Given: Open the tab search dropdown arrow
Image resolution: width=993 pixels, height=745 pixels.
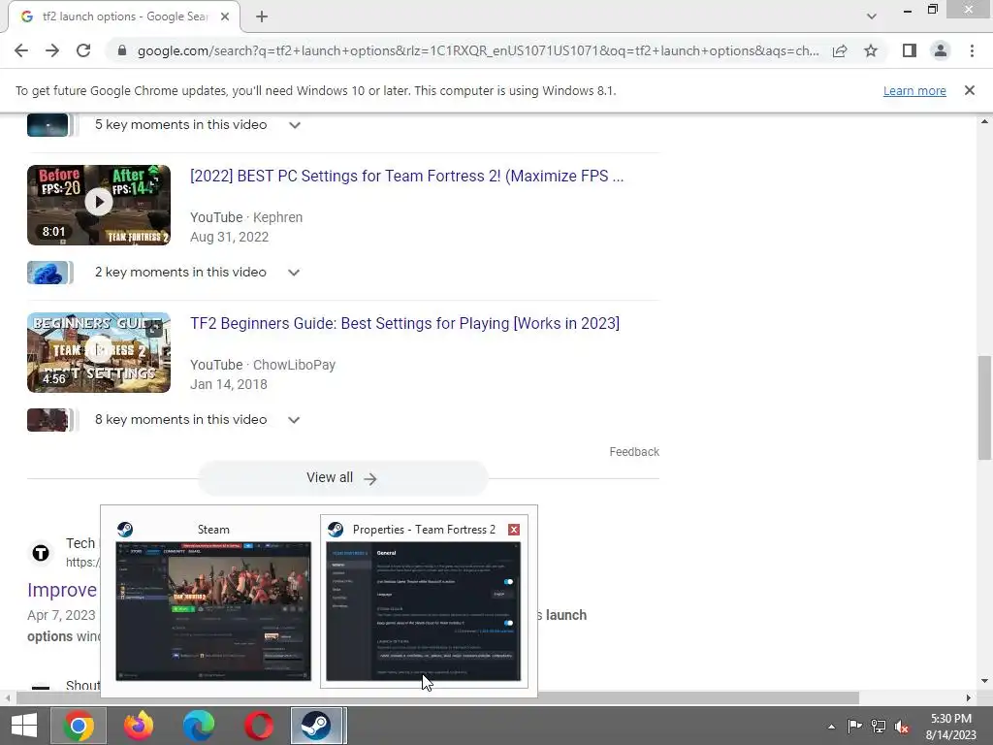Looking at the screenshot, I should point(872,16).
